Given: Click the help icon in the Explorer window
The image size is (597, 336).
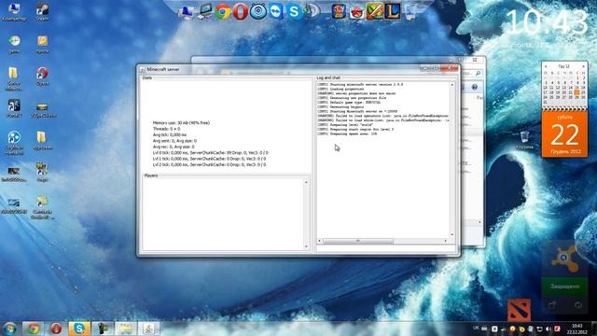Looking at the screenshot, I should (x=475, y=87).
